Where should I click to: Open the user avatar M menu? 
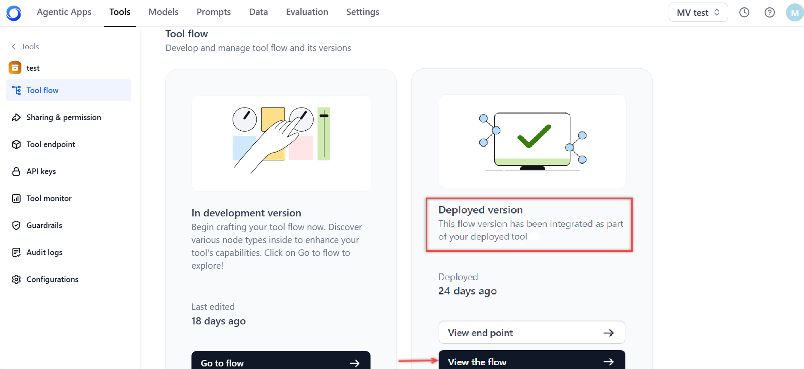pyautogui.click(x=795, y=12)
